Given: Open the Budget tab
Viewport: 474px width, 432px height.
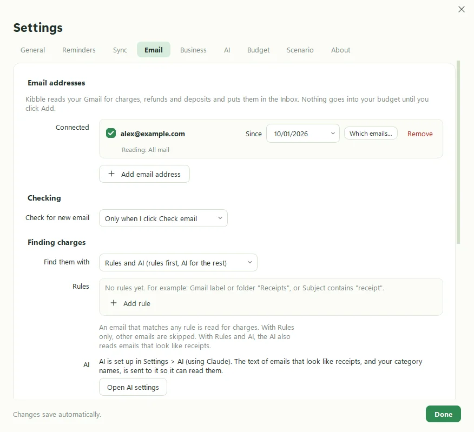Looking at the screenshot, I should (x=258, y=50).
